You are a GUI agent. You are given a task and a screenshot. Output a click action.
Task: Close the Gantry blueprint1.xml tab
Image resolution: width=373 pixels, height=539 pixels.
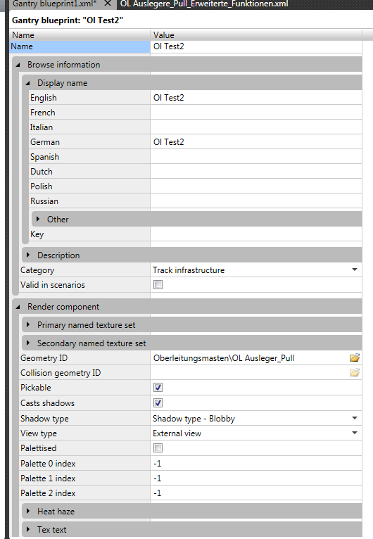coord(108,4)
